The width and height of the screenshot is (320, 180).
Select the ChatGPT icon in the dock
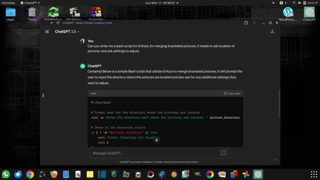(258, 174)
